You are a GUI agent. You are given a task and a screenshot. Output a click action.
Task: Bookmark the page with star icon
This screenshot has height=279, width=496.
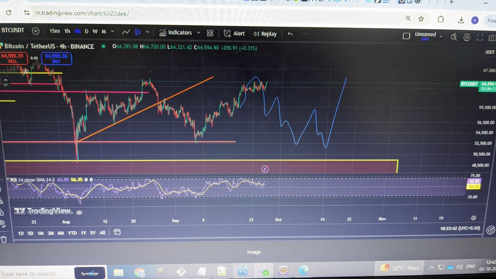click(421, 19)
